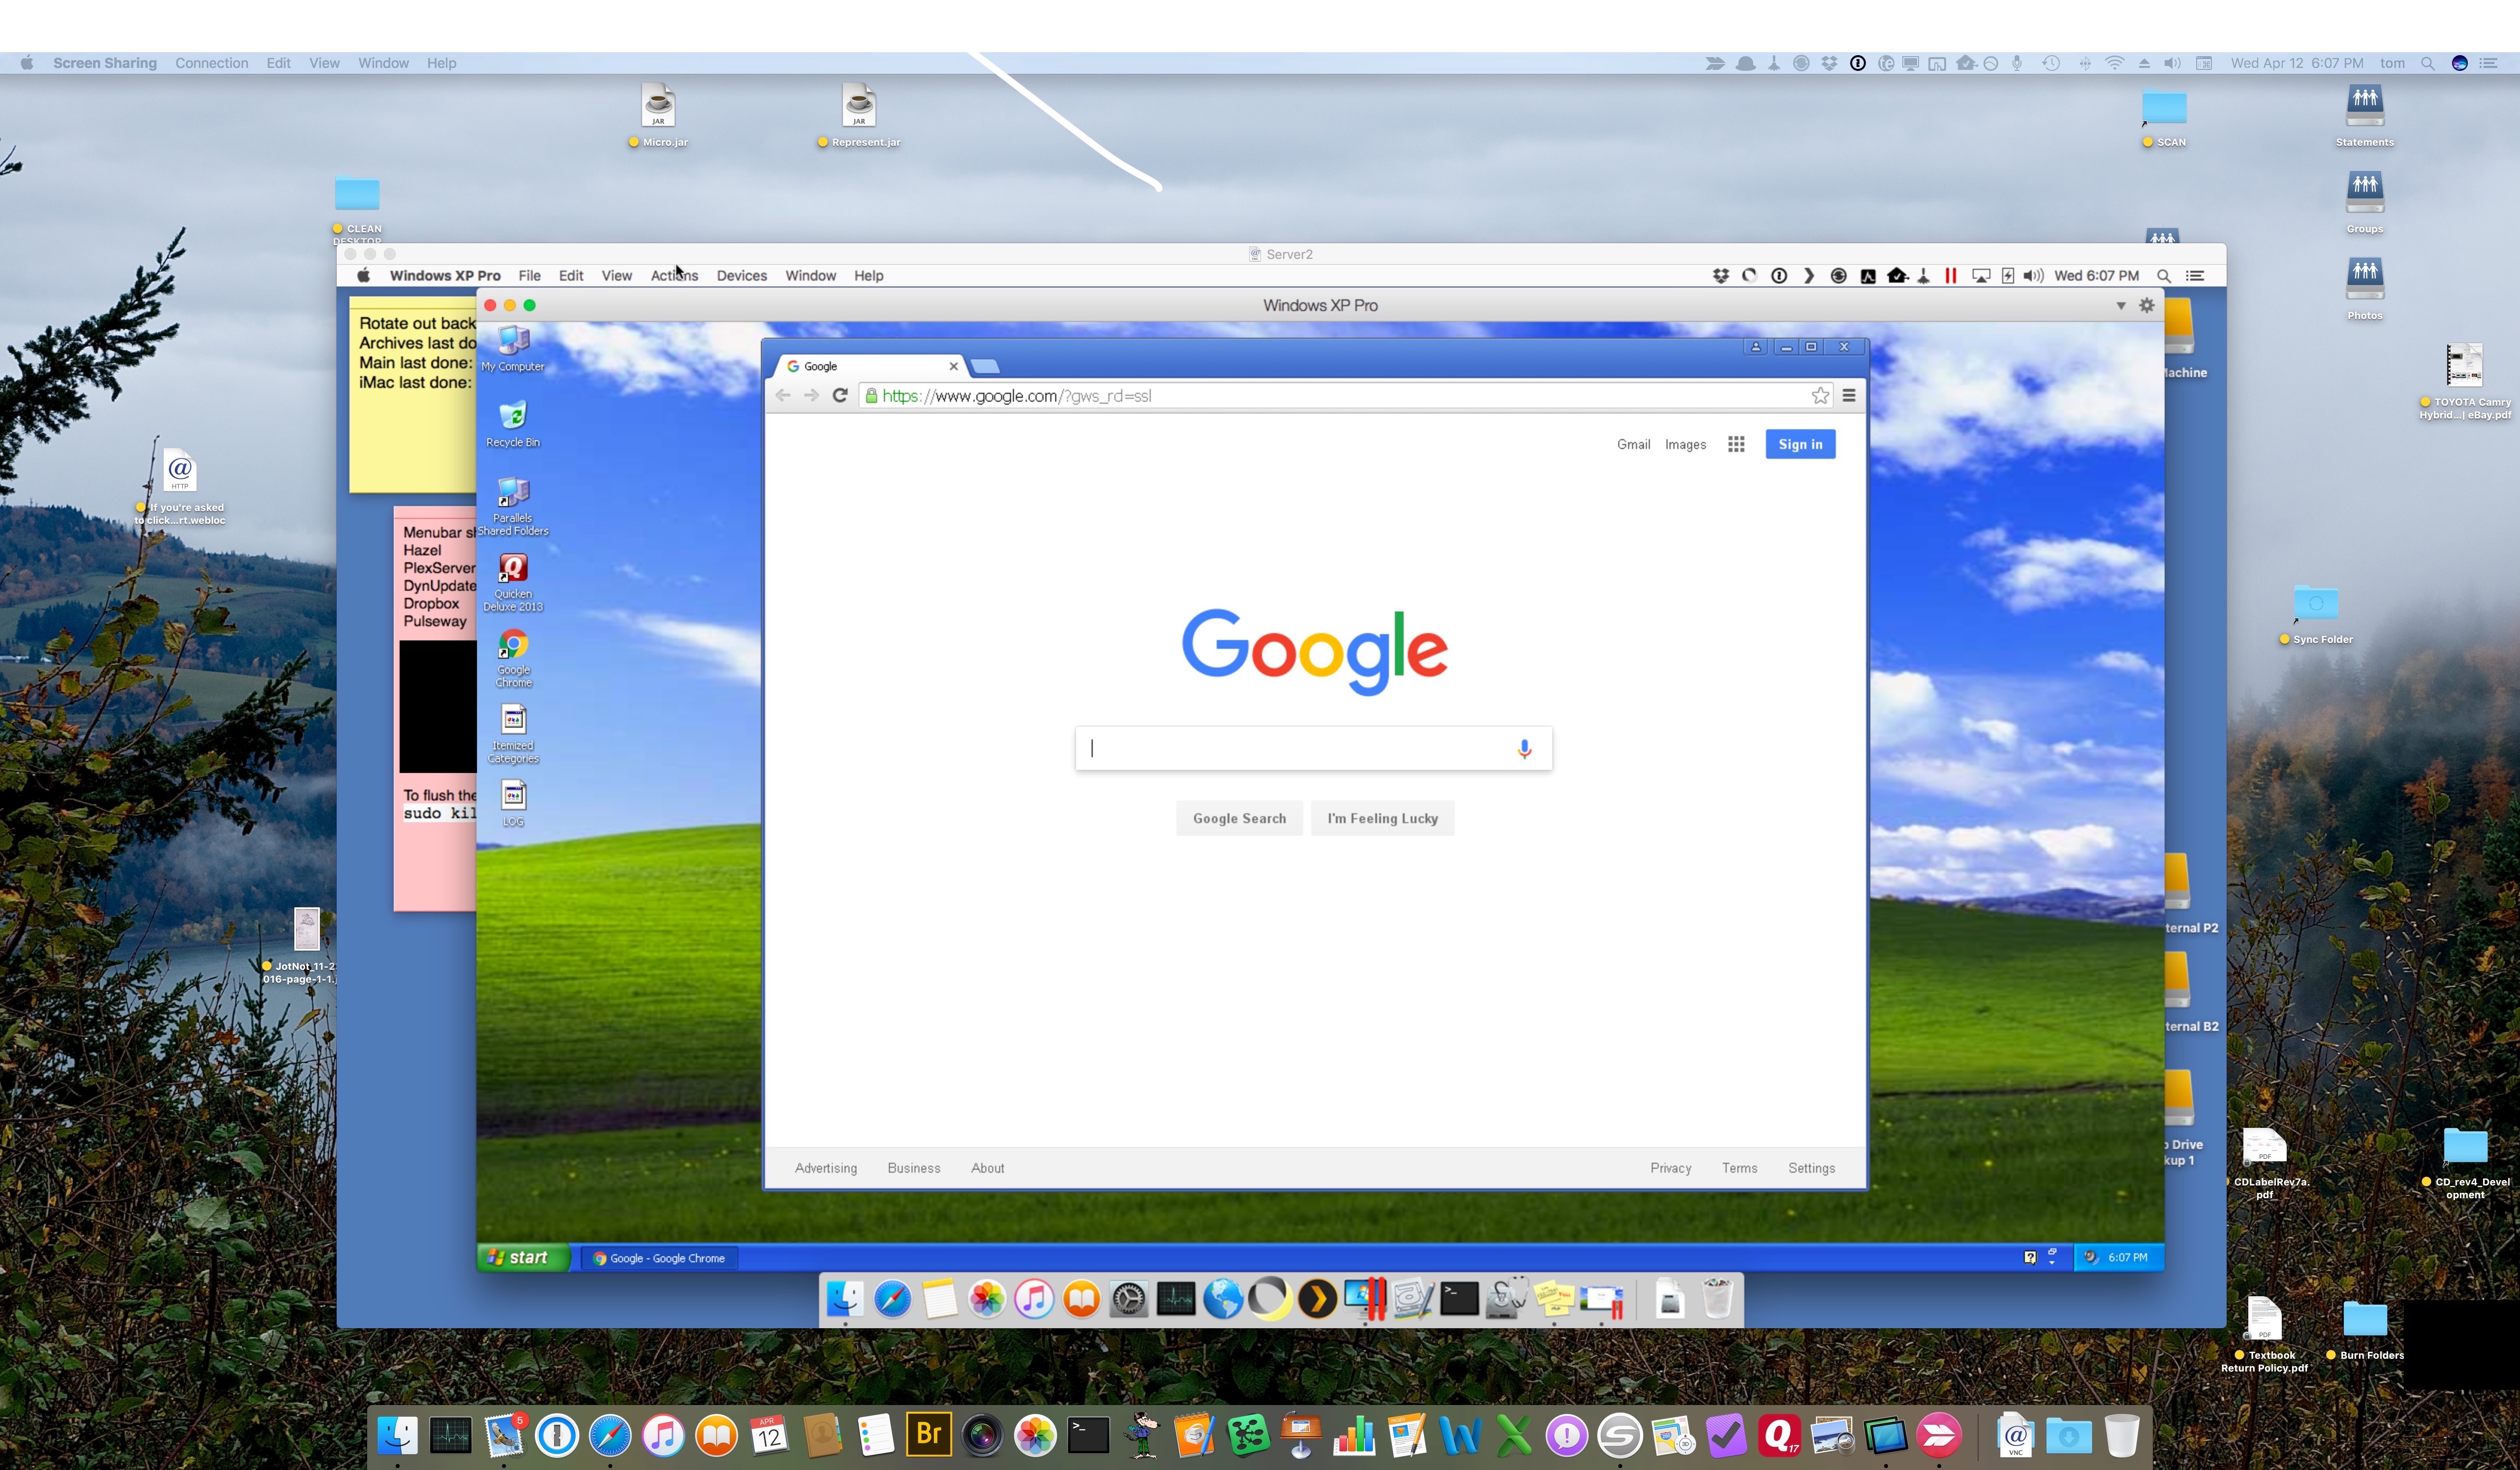The height and width of the screenshot is (1470, 2520).
Task: Close the Google tab in Chrome
Action: (x=953, y=366)
